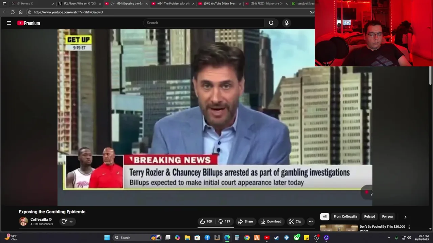Screen dimensions: 433x243
Task: Open recommended video thumbnail in the sidebar
Action: pyautogui.click(x=339, y=228)
